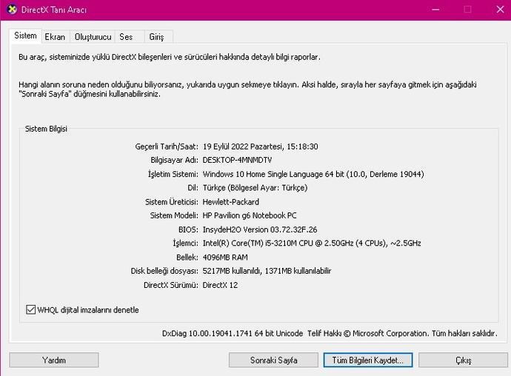Click the DirectX 12 version value

220,285
